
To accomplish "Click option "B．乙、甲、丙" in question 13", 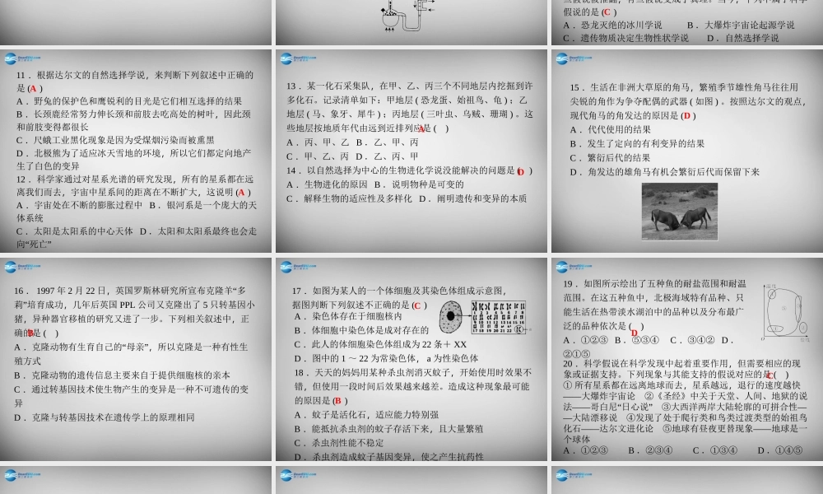I will tap(388, 142).
